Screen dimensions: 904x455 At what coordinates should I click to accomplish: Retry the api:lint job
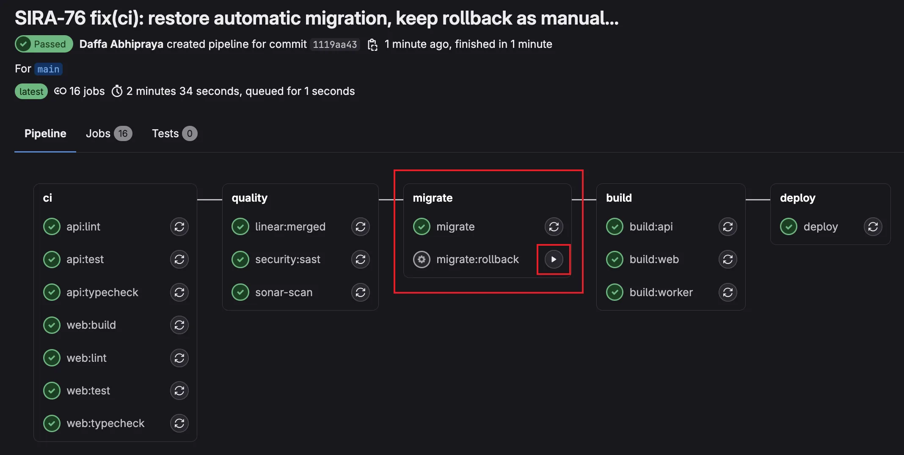point(179,226)
